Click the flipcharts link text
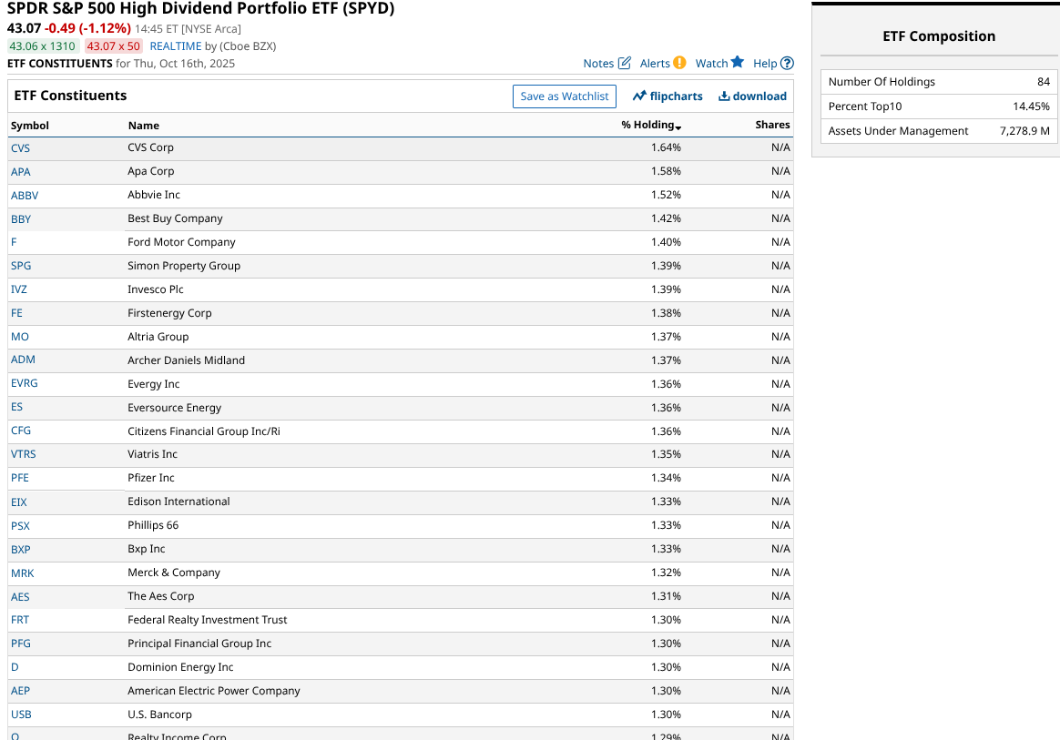 676,96
